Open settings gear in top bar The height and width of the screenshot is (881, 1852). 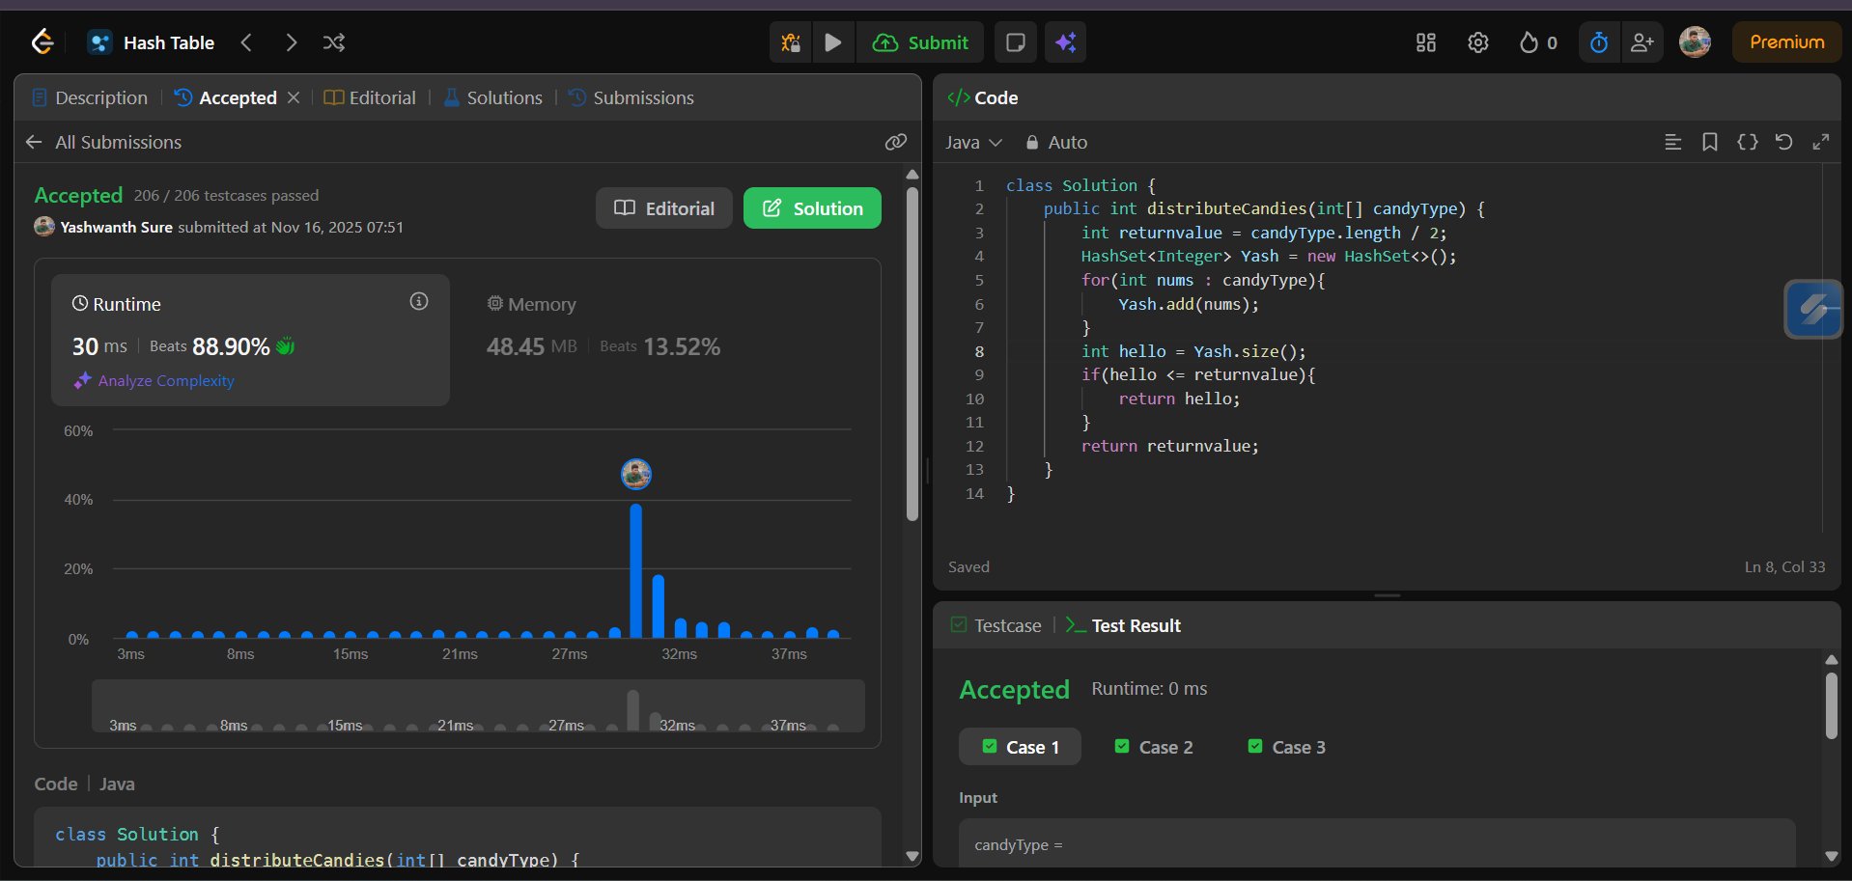[x=1477, y=42]
